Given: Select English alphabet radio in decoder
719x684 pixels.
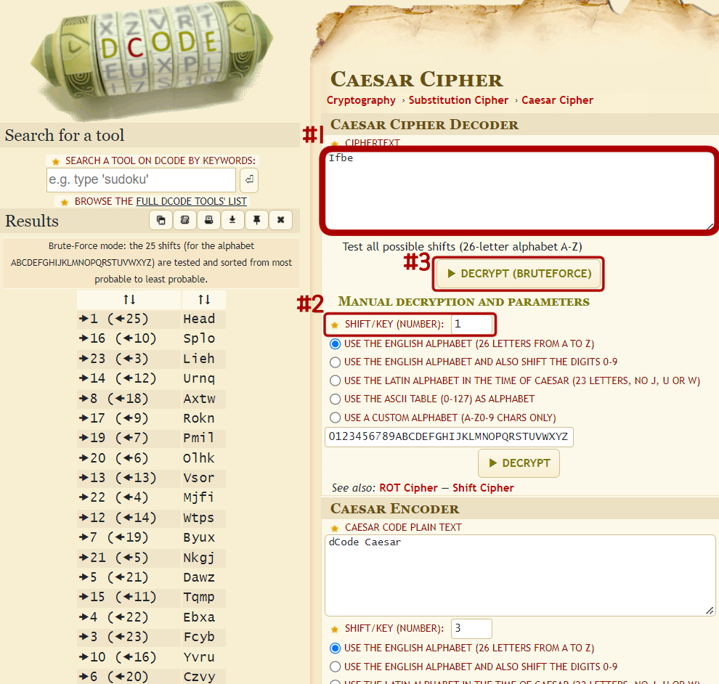Looking at the screenshot, I should click(336, 344).
